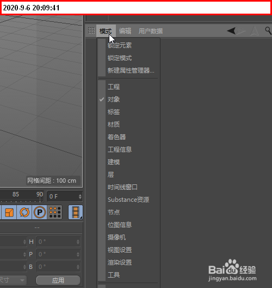Screen dimensions: 272x288
Task: Toggle the parameter P keyframe icon
Action: click(40, 213)
